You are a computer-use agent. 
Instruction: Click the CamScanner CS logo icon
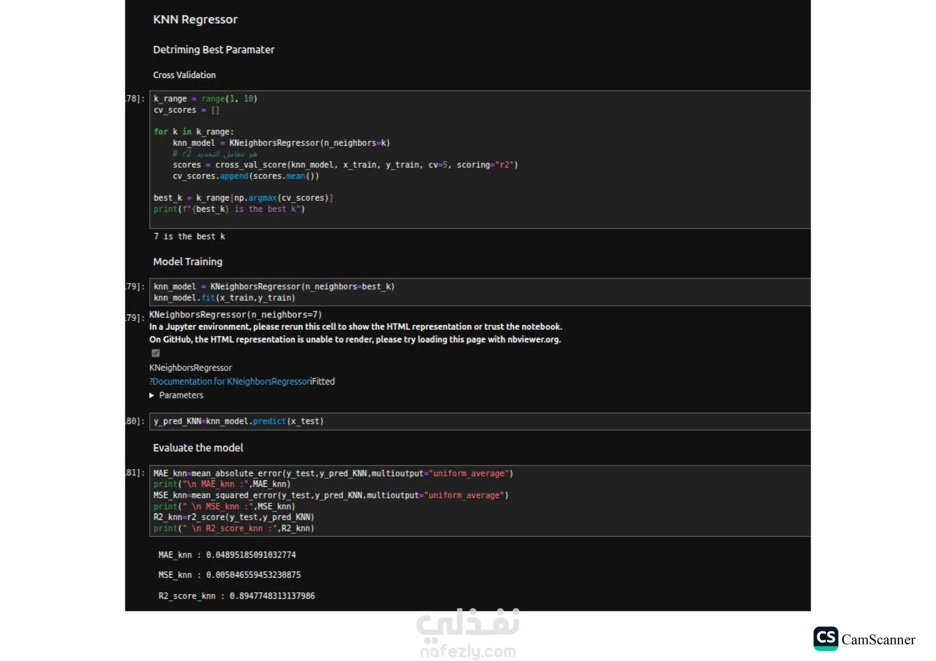click(x=825, y=639)
